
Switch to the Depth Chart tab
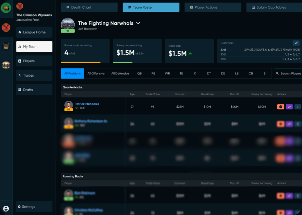point(89,7)
